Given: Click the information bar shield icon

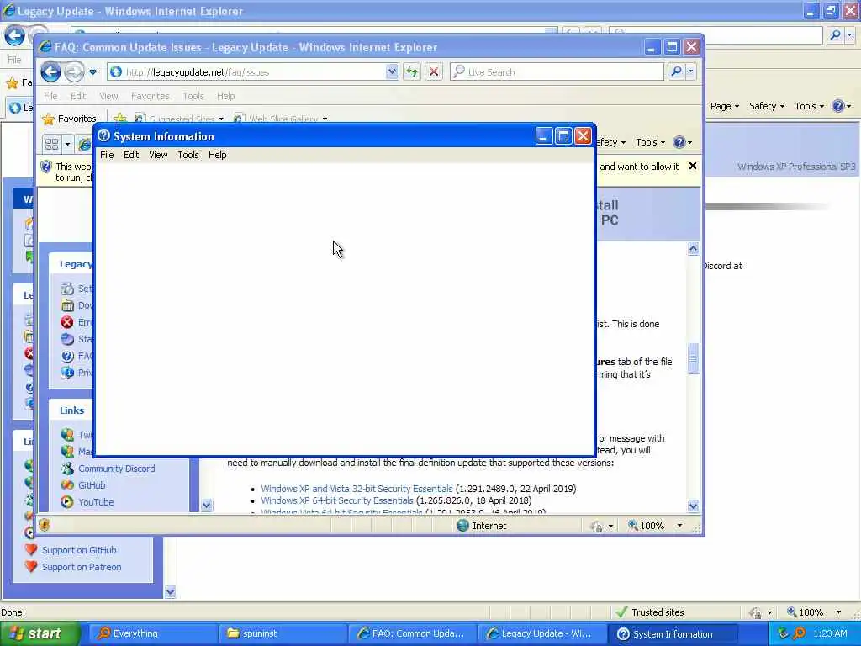Looking at the screenshot, I should pyautogui.click(x=46, y=167).
